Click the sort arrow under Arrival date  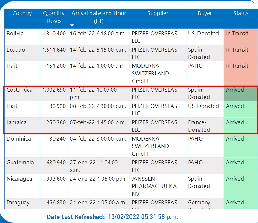(x=72, y=25)
